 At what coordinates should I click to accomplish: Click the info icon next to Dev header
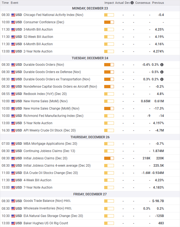click(x=132, y=3)
